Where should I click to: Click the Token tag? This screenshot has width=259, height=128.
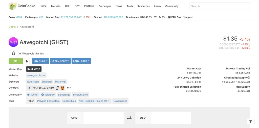click(31, 101)
